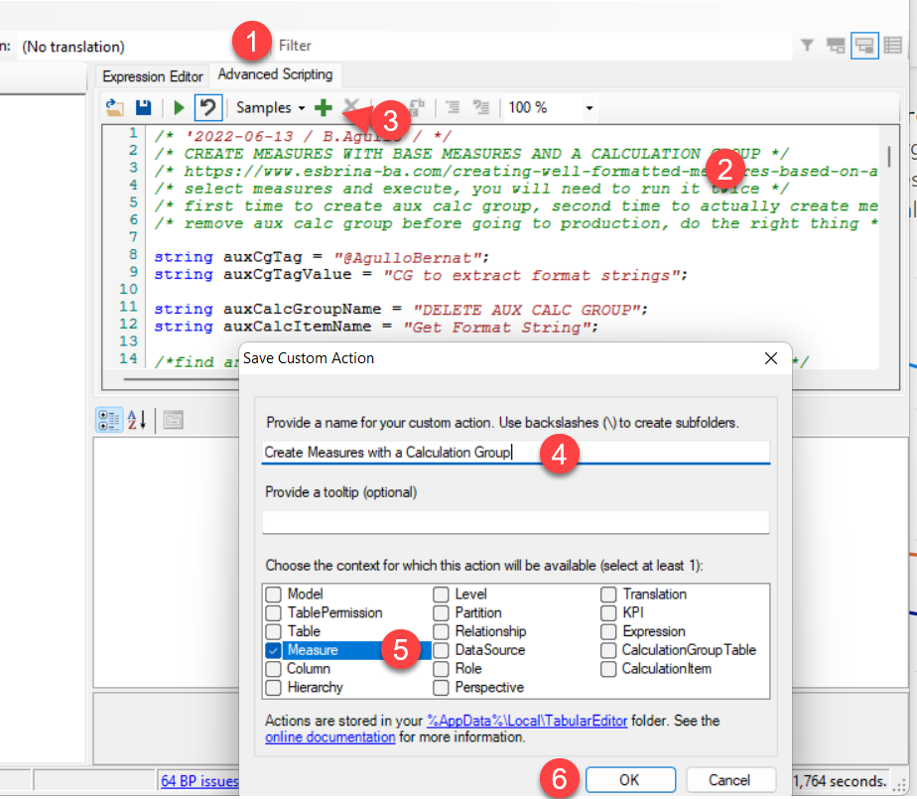Expand the 100 % zoom dropdown
Screen dimensions: 917x799
pyautogui.click(x=589, y=107)
